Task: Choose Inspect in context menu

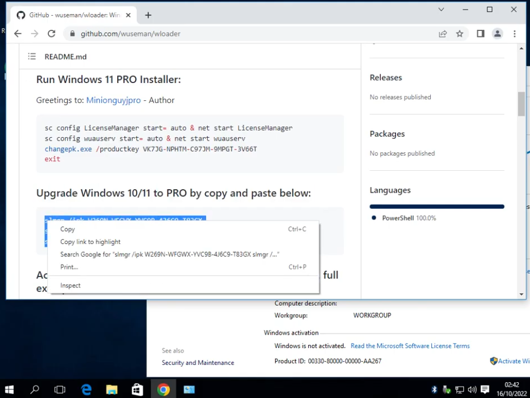Action: coord(71,285)
